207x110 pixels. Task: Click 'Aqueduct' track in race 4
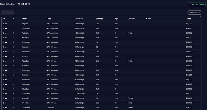point(25,38)
